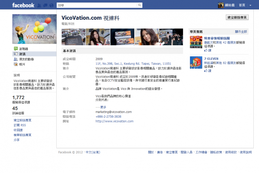The height and width of the screenshot is (173, 259).
Task: Open first recommended page thumbnail
Action: [x=196, y=42]
